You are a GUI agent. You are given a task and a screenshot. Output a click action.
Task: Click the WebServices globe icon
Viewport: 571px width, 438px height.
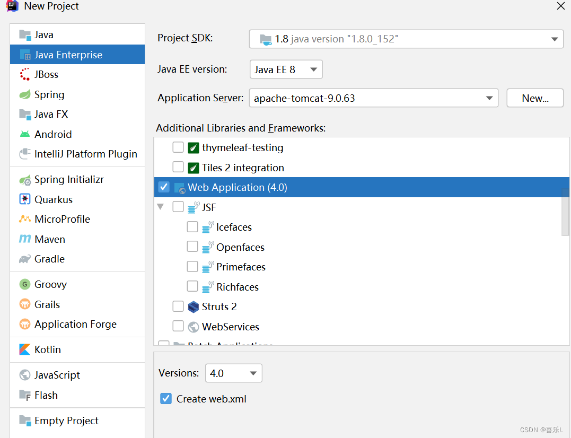tap(194, 327)
